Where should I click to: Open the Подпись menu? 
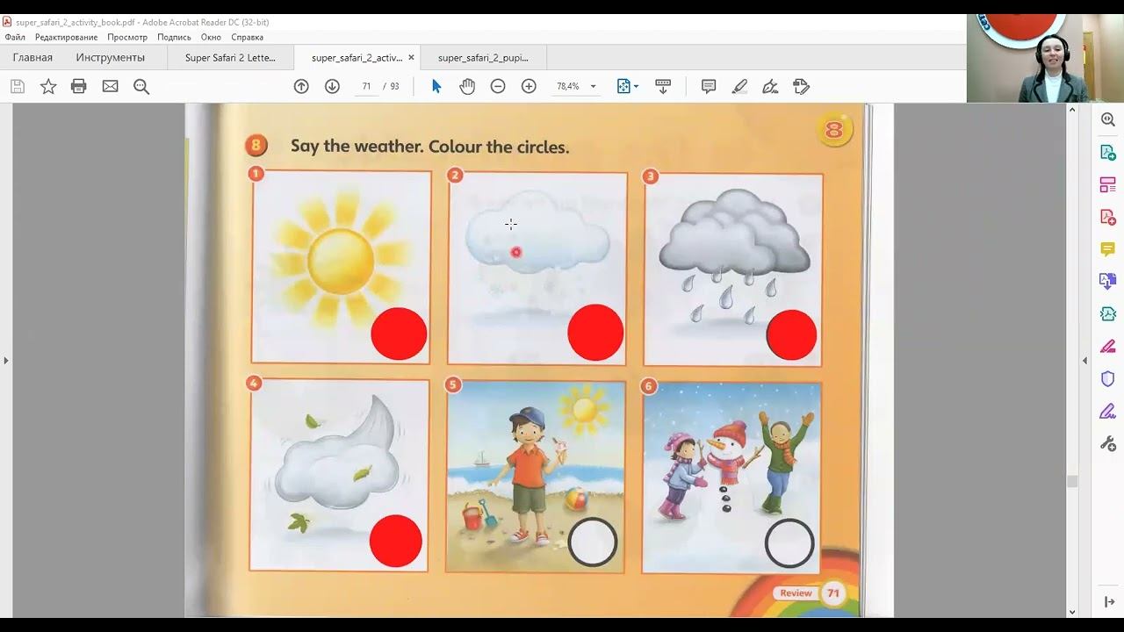(174, 37)
